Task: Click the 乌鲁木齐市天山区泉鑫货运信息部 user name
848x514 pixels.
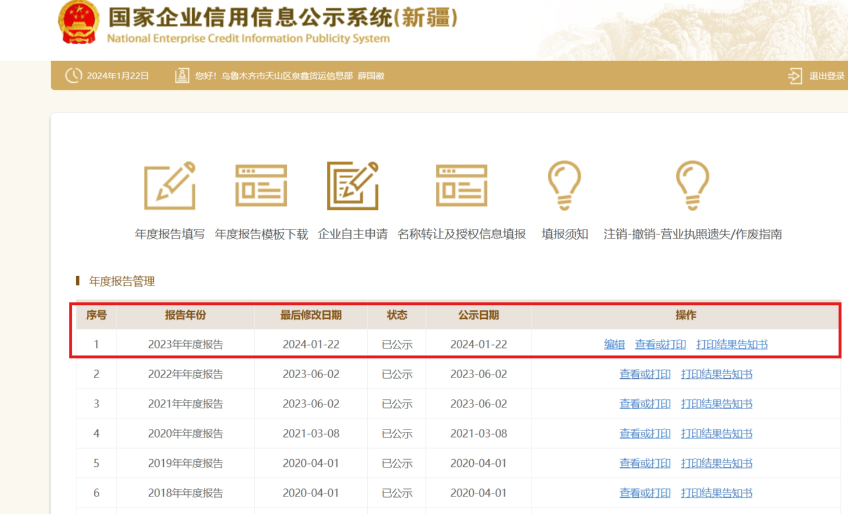Action: coord(287,76)
